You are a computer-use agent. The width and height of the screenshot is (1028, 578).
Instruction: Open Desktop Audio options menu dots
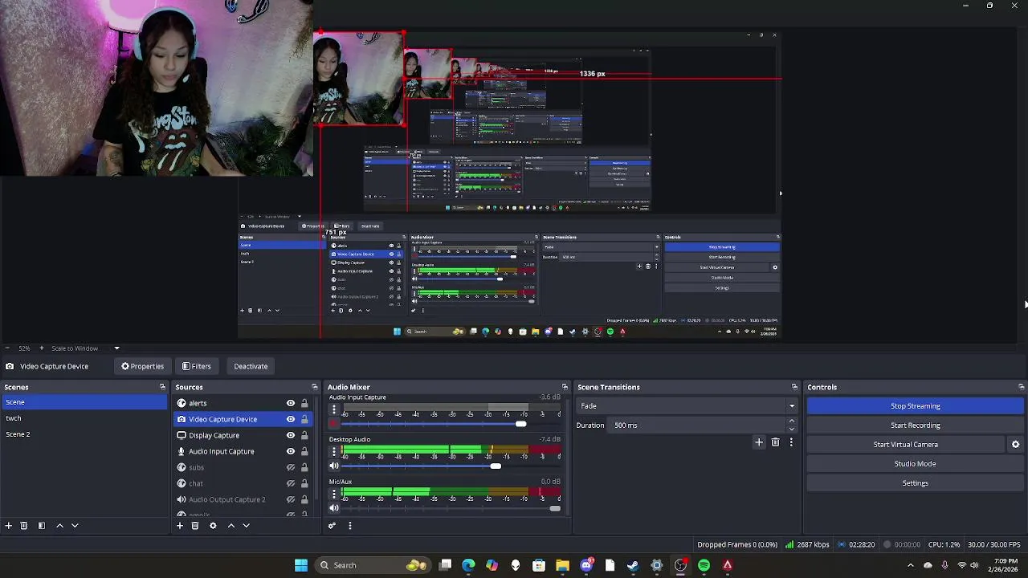[x=334, y=452]
